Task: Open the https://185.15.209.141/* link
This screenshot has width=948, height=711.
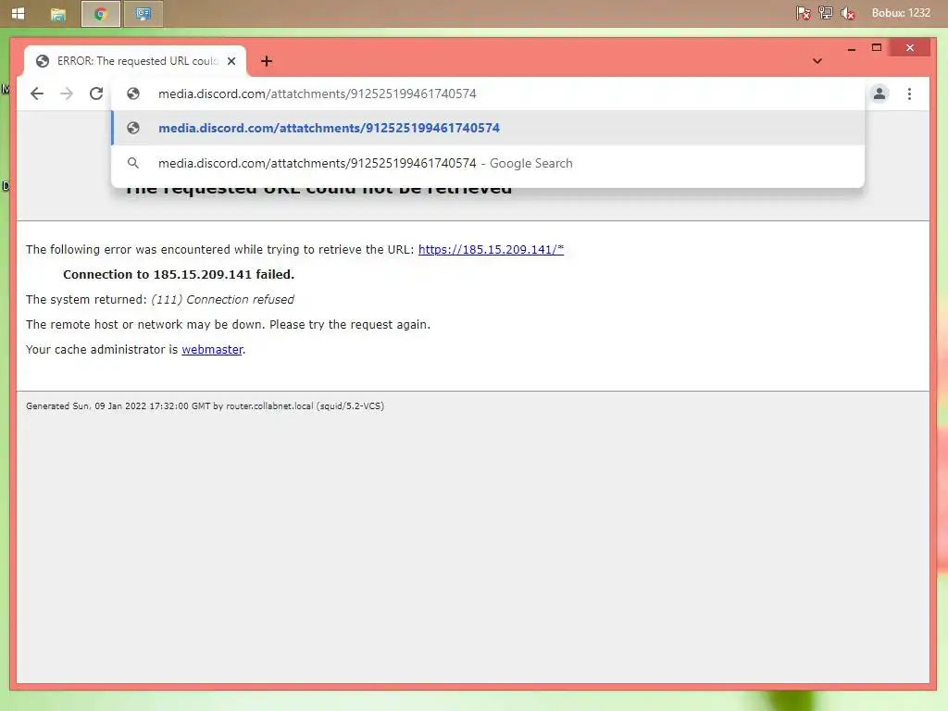Action: point(491,249)
